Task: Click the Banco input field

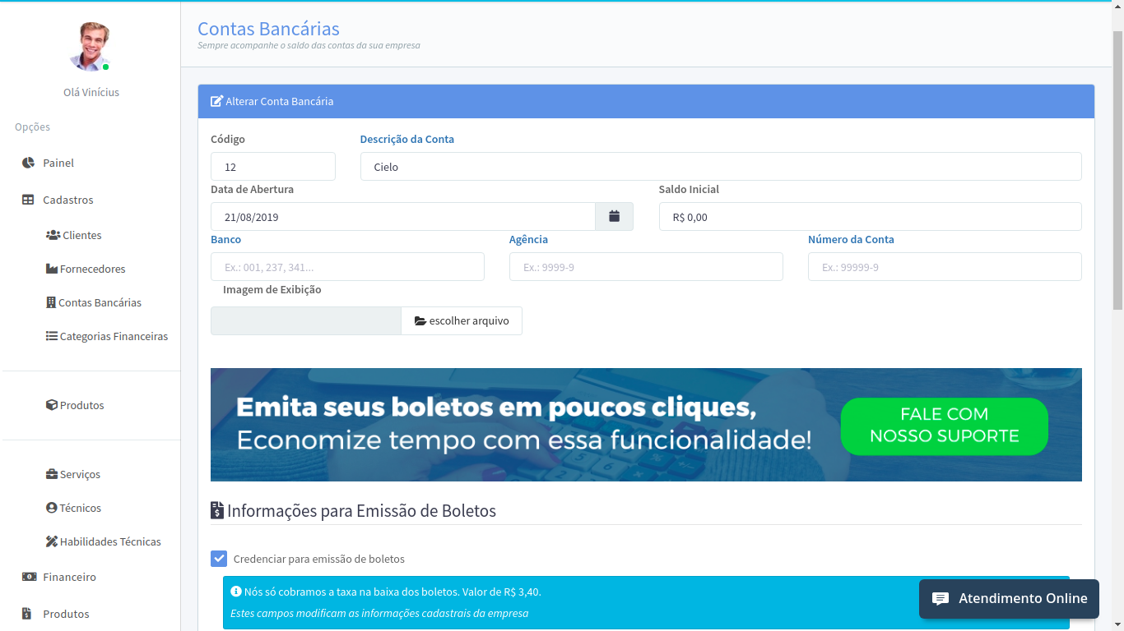Action: click(x=347, y=267)
